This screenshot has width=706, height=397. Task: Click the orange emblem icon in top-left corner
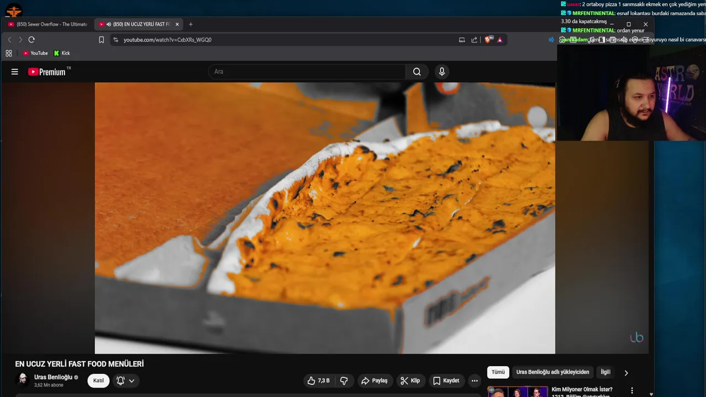point(14,10)
